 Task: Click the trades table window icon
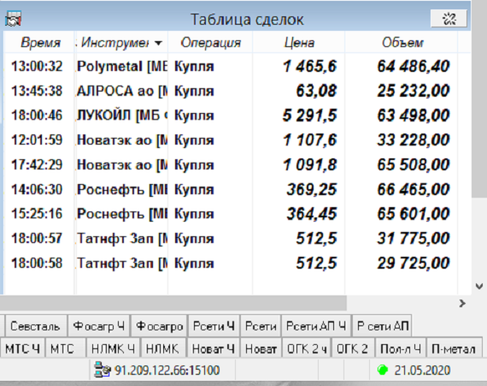[13, 19]
